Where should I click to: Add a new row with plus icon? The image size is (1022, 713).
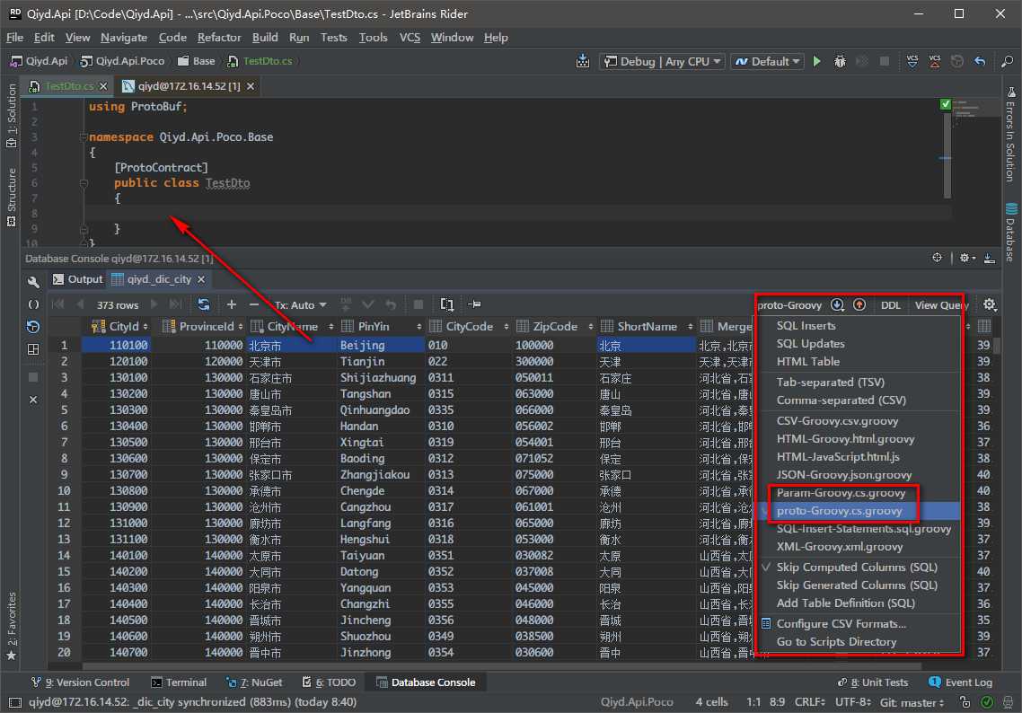[x=232, y=304]
